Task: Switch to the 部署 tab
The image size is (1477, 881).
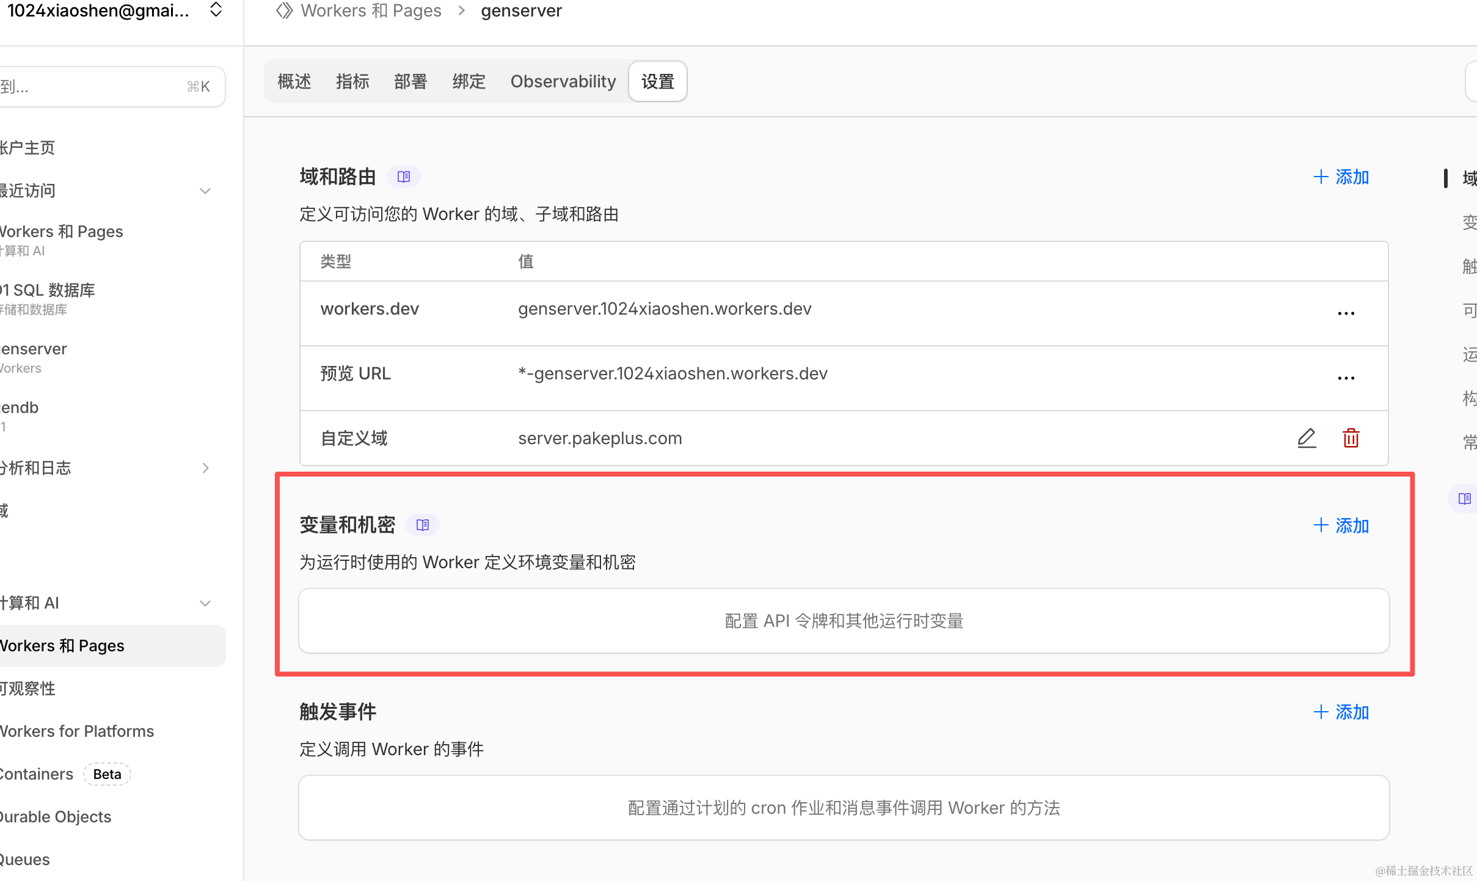Action: (x=410, y=81)
